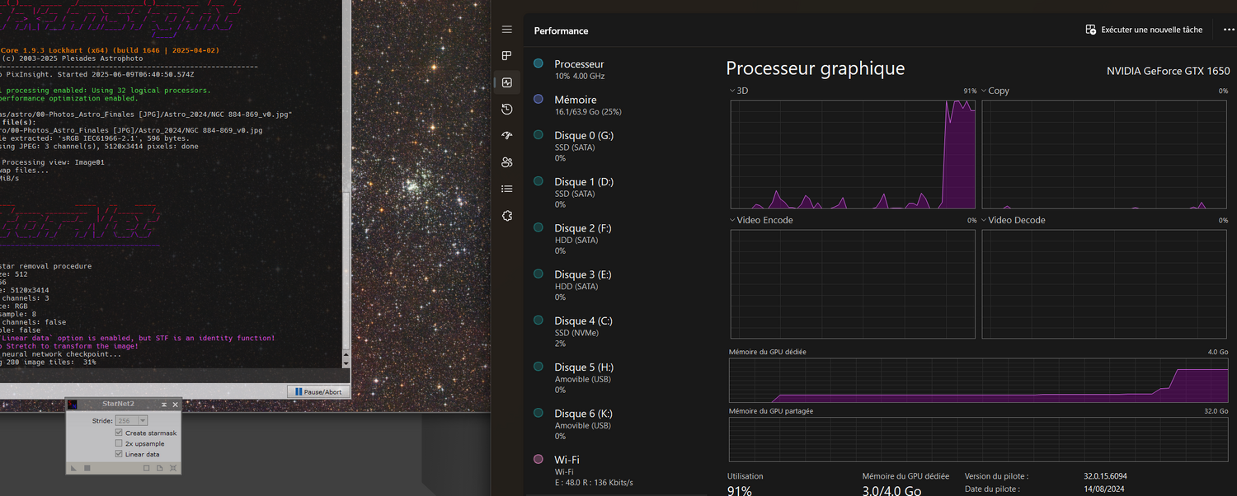Uncheck the Linear data checkbox

pos(119,454)
